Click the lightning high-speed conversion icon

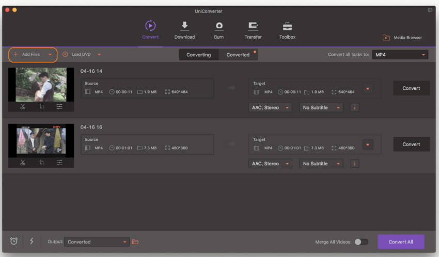tap(32, 241)
